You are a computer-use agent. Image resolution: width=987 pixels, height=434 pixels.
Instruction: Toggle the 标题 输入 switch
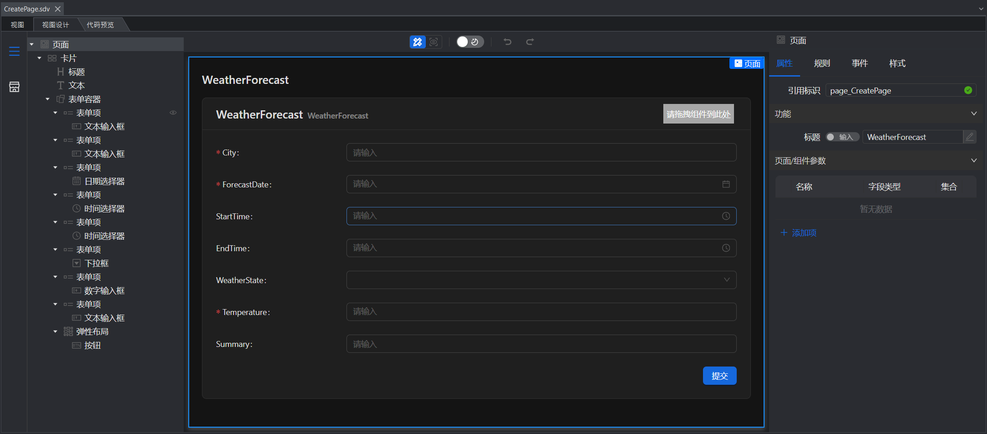coord(842,137)
